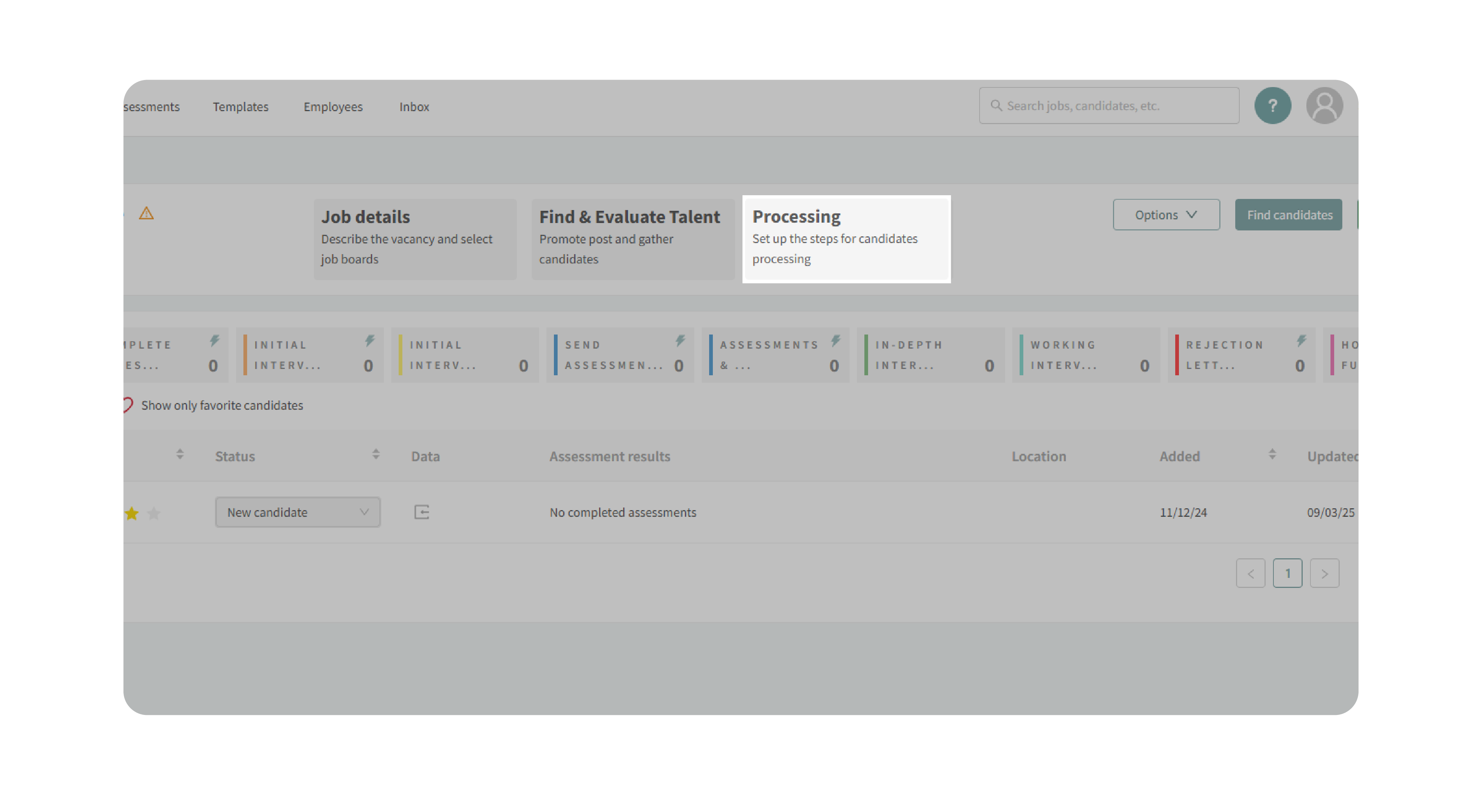Sort by Status column arrows

(x=376, y=455)
